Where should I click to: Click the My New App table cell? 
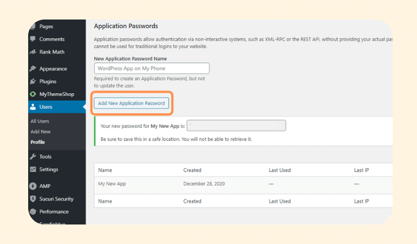pos(112,184)
